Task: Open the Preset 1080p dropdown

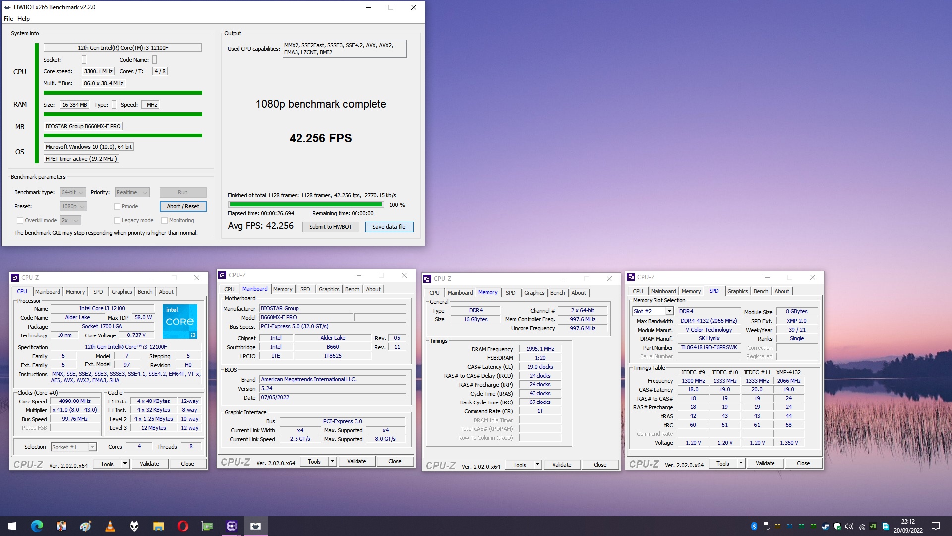Action: click(73, 207)
